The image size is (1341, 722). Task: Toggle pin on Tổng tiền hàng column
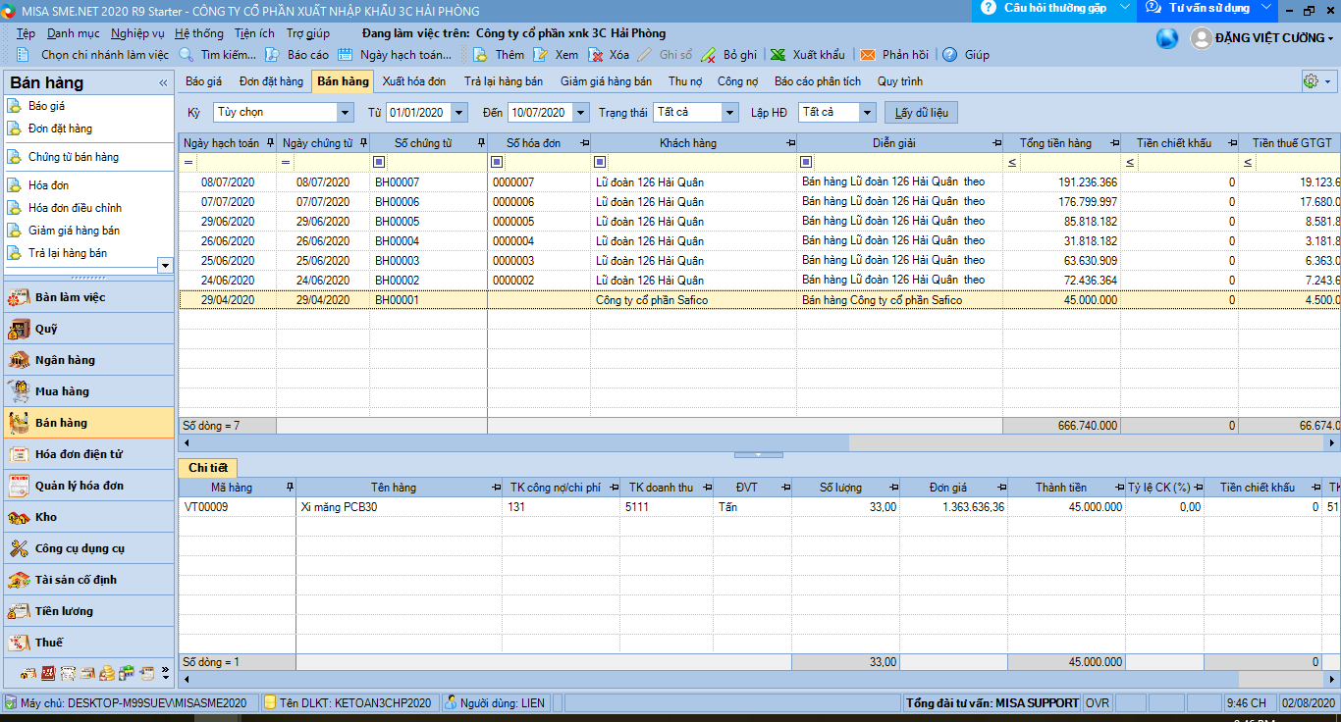pos(1114,143)
